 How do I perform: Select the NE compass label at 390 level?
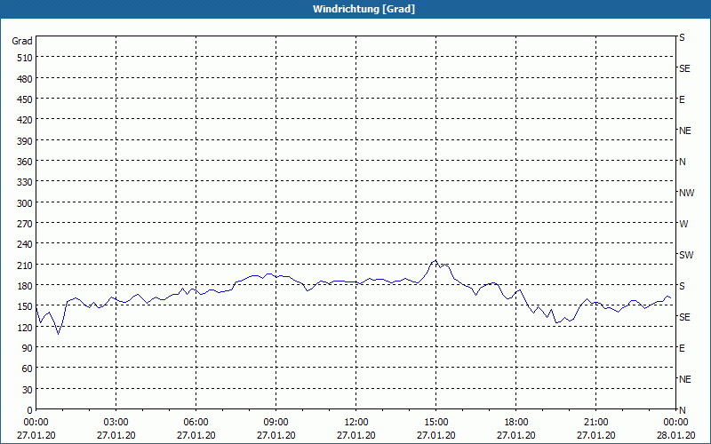[x=685, y=131]
